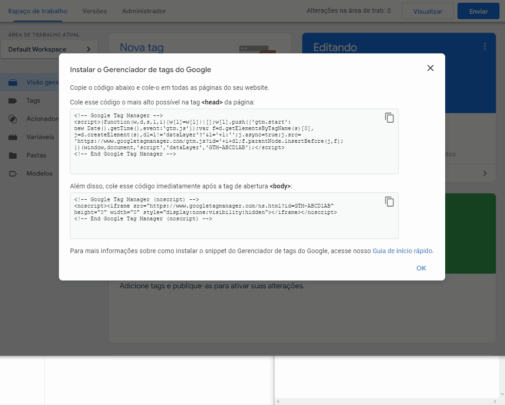Click the Nova tag card heading

click(x=142, y=47)
